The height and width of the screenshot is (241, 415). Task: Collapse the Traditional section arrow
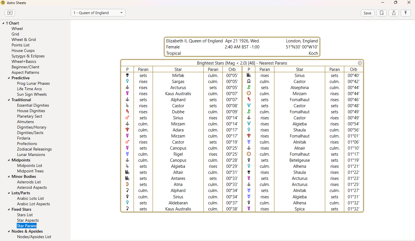[8, 100]
